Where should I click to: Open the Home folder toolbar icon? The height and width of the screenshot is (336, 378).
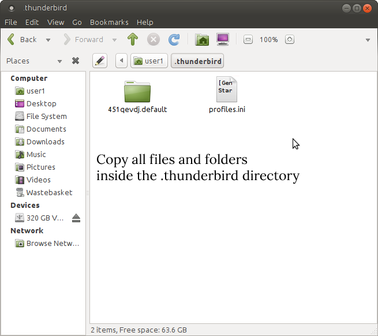[202, 40]
